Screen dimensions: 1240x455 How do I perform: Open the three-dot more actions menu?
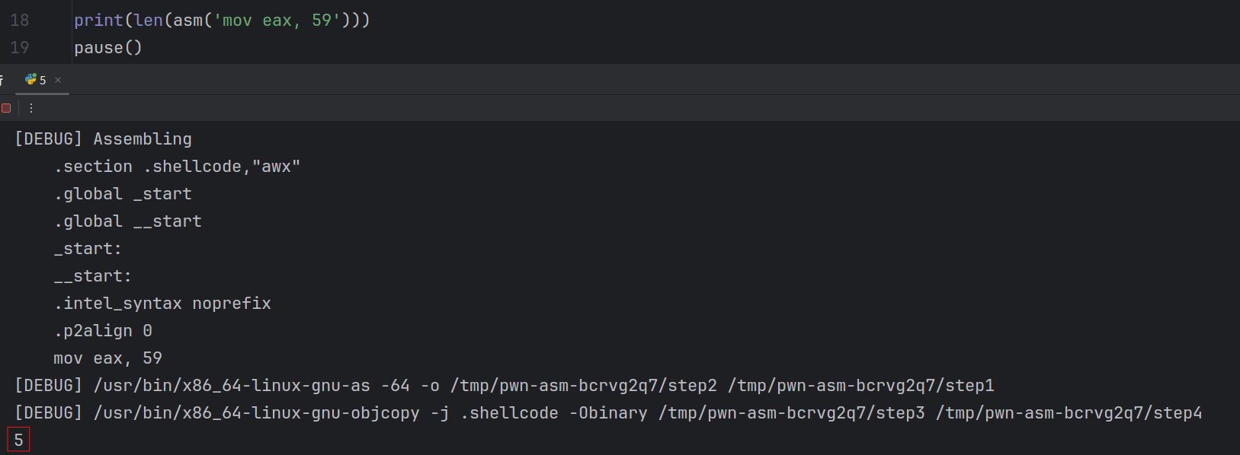pyautogui.click(x=31, y=108)
